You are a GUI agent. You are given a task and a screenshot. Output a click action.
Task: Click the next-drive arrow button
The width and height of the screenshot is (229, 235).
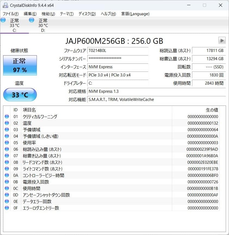click(x=222, y=40)
